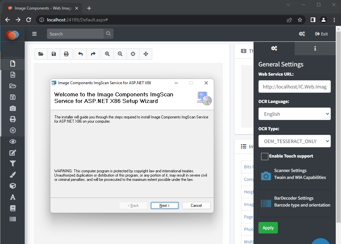
Task: Click the crosshair fit-to-view icon
Action: [133, 54]
